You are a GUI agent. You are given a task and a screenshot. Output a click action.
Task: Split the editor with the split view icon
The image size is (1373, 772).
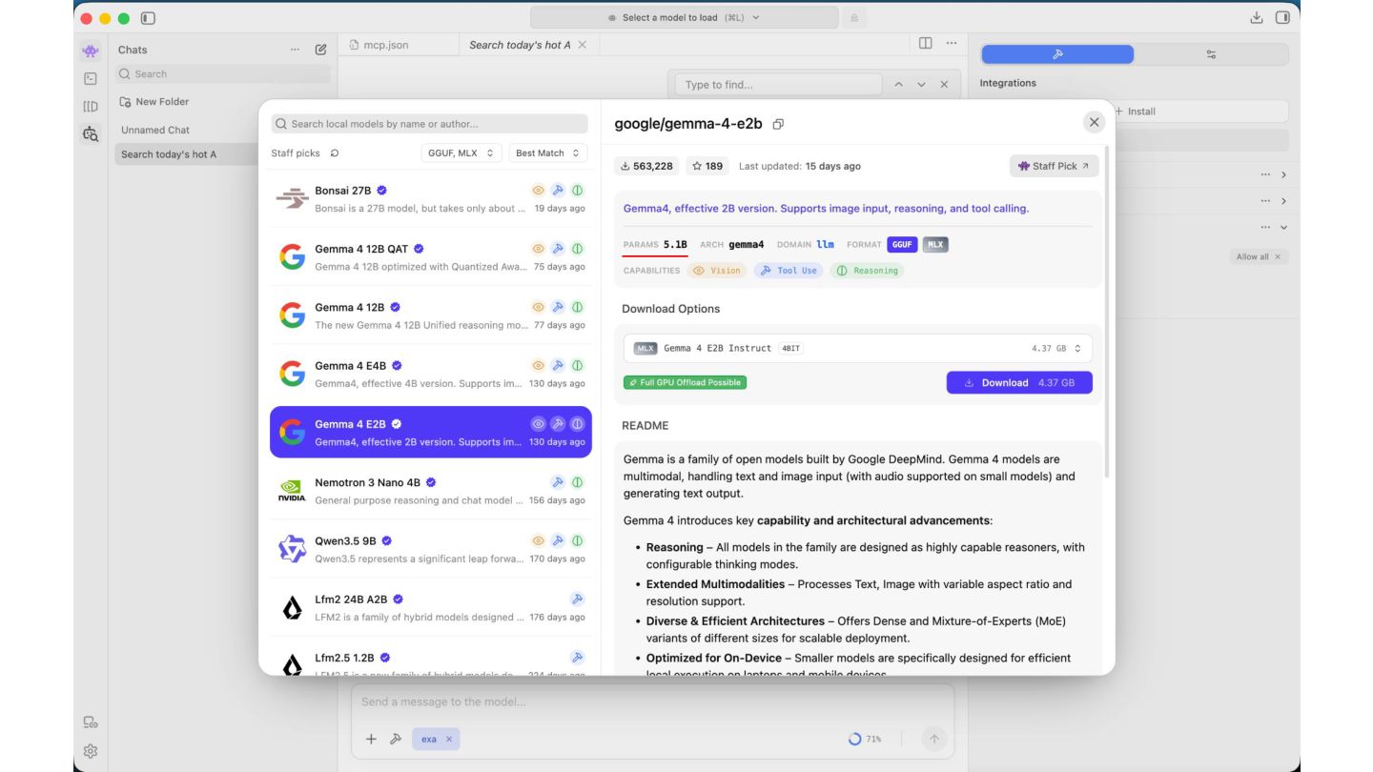925,44
